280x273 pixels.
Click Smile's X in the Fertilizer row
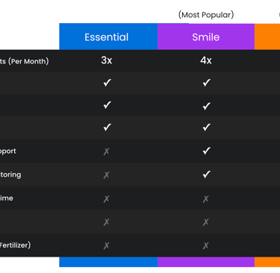[205, 245]
